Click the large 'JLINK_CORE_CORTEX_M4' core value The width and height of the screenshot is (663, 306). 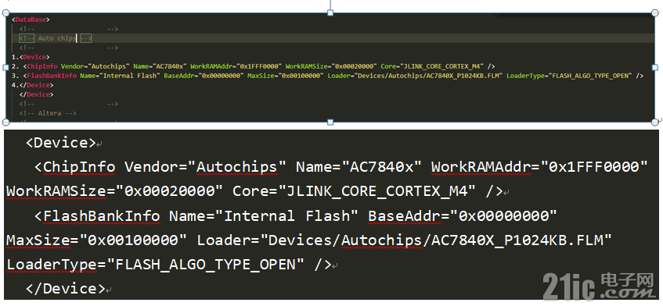[x=378, y=192]
